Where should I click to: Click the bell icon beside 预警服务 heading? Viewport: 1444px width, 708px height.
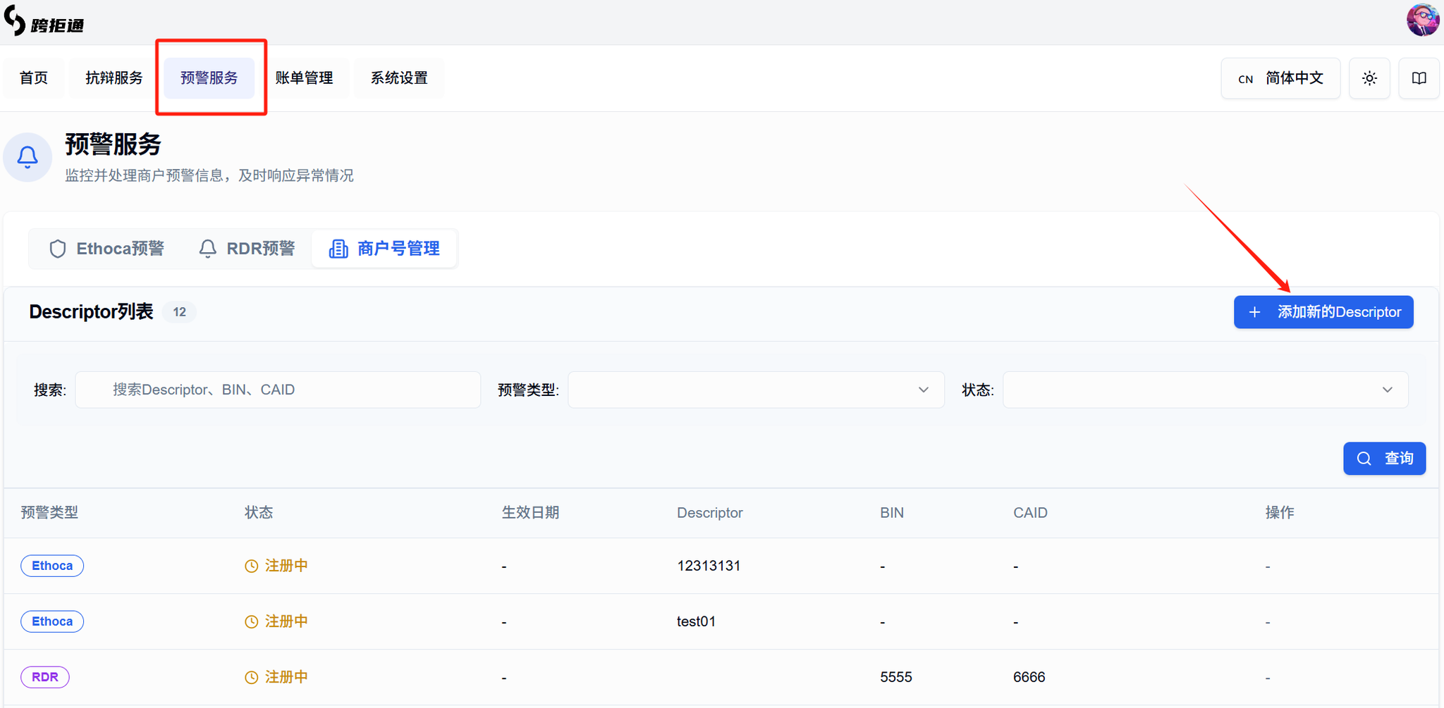click(27, 157)
